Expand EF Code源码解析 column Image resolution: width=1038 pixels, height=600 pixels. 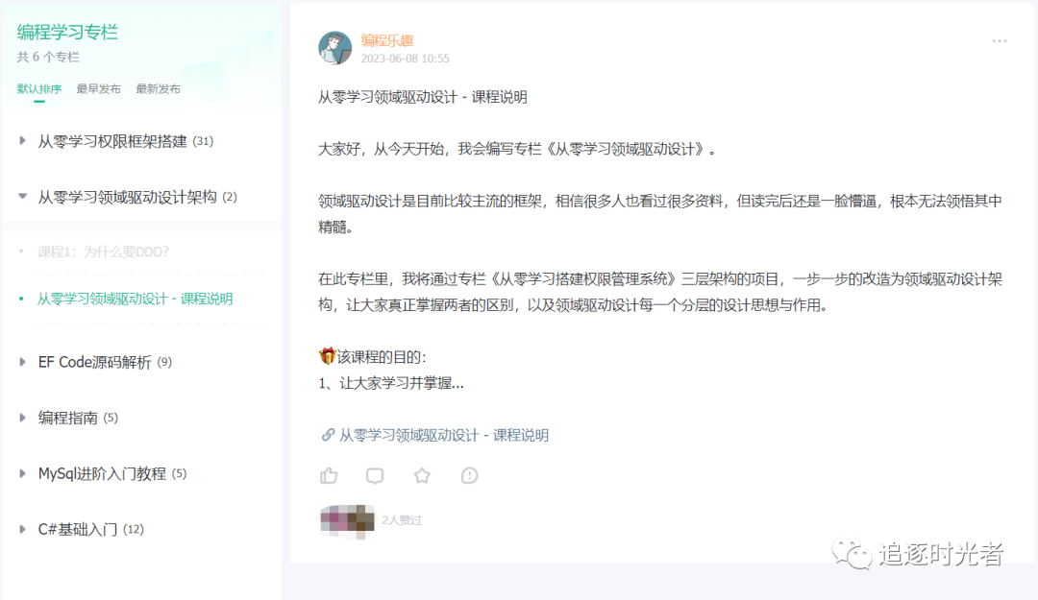[22, 362]
